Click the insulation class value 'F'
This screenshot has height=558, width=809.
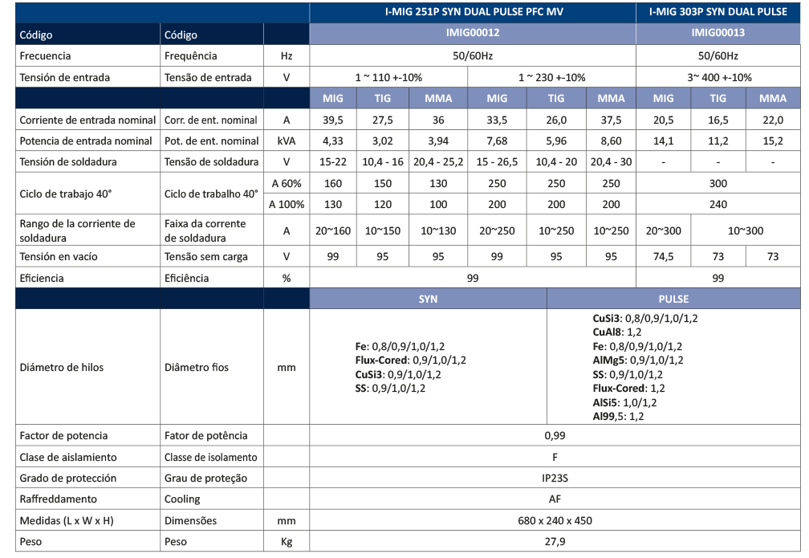[x=555, y=458]
